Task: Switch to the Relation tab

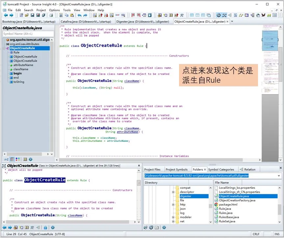Action: click(247, 169)
